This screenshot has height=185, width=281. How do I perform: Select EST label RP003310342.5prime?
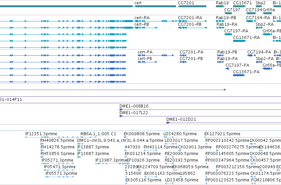(x=227, y=140)
